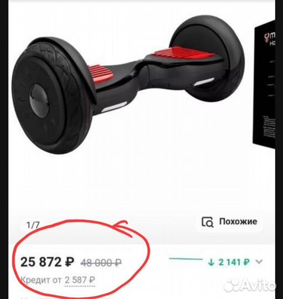Click the hoverboard's left wheel hub cap
Viewport: 283px width, 299px height.
click(x=39, y=100)
